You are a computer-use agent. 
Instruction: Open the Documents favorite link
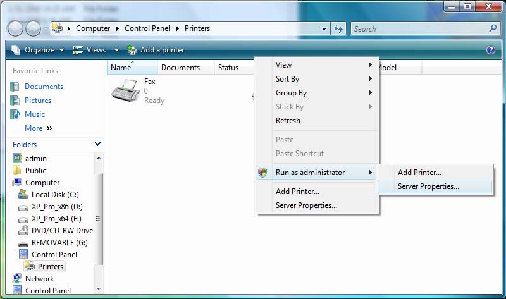pos(44,87)
